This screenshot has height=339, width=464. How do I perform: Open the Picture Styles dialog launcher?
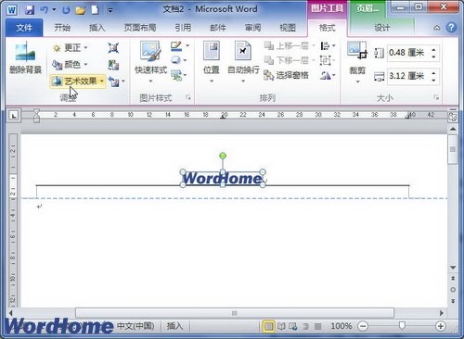tap(188, 97)
